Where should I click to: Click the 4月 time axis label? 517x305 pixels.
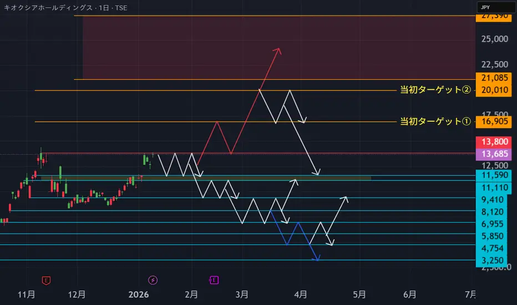click(x=301, y=294)
